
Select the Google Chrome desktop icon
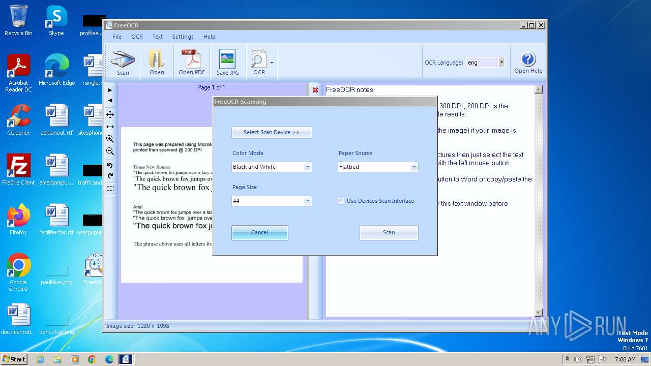[18, 273]
